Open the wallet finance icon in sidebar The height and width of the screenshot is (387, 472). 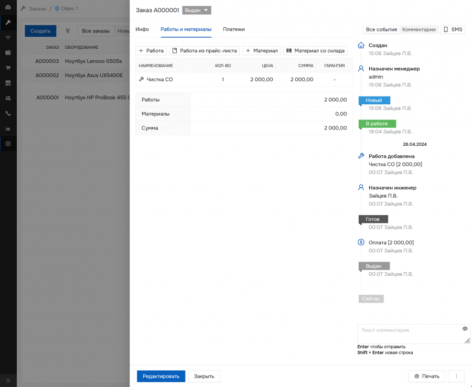8,53
